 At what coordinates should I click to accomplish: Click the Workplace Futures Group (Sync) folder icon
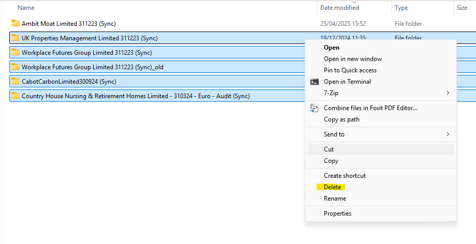coord(16,52)
